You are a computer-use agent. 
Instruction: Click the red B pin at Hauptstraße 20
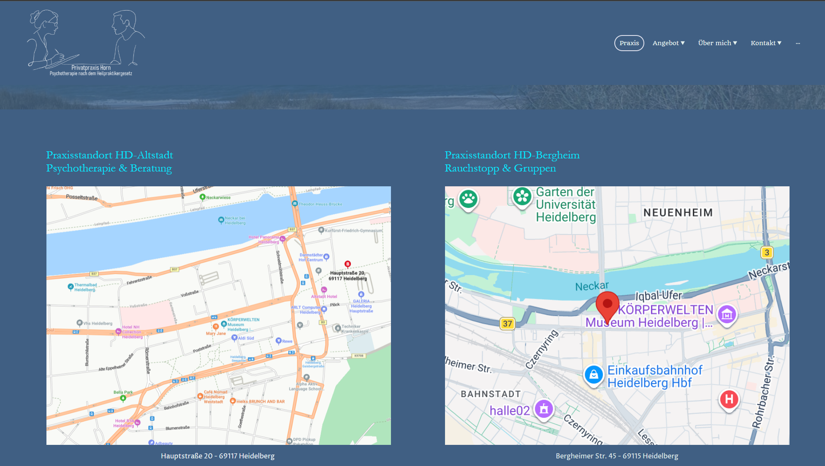point(347,264)
